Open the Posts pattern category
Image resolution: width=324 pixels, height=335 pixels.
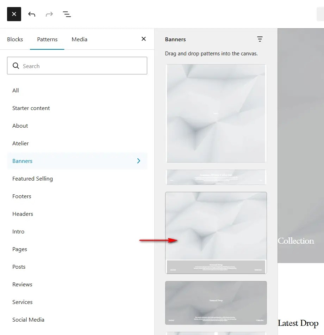(77, 267)
